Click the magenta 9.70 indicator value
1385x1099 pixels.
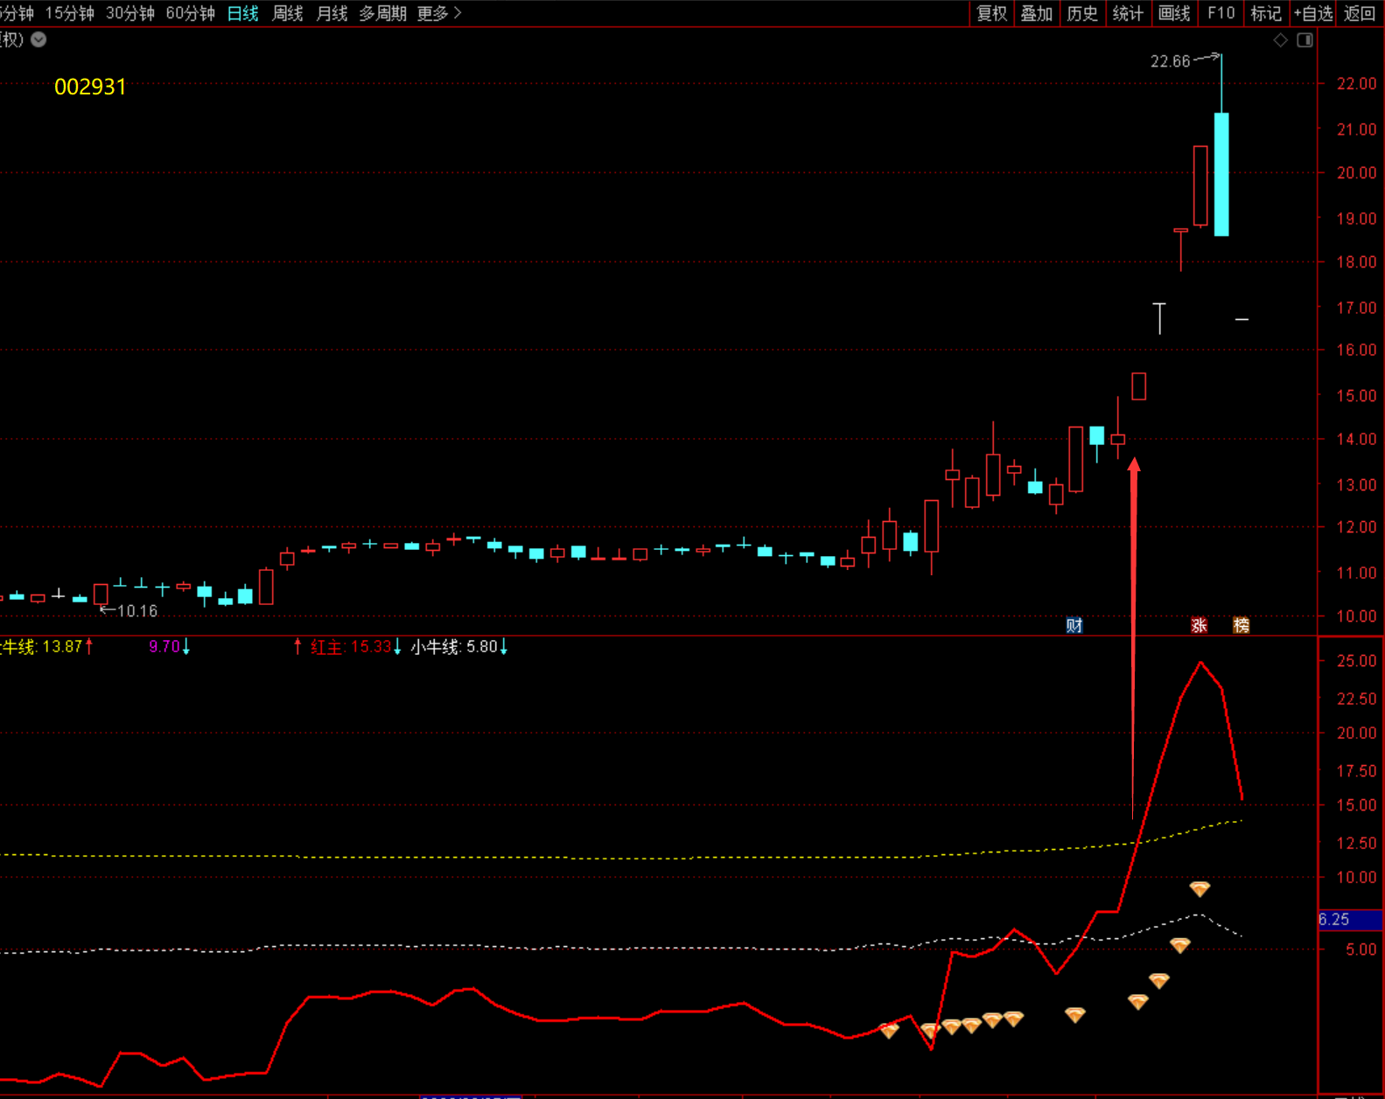(x=164, y=647)
